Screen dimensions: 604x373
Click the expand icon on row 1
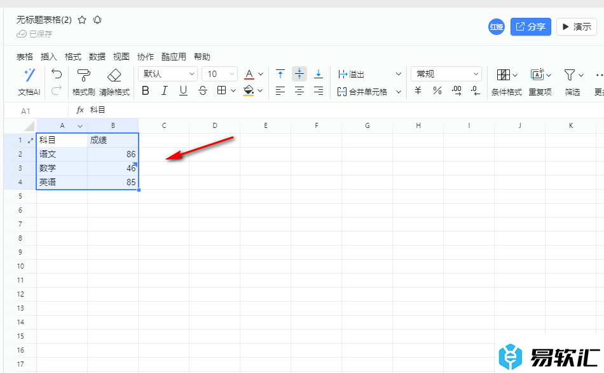(31, 141)
